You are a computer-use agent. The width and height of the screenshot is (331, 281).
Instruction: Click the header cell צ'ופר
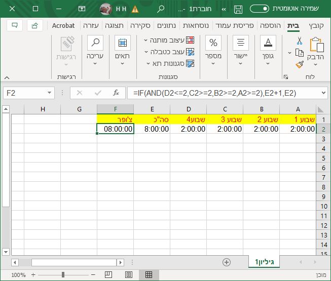tap(115, 119)
